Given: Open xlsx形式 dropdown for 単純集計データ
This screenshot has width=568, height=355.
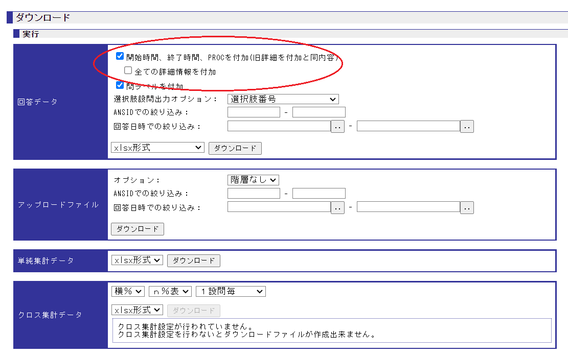Looking at the screenshot, I should 137,260.
